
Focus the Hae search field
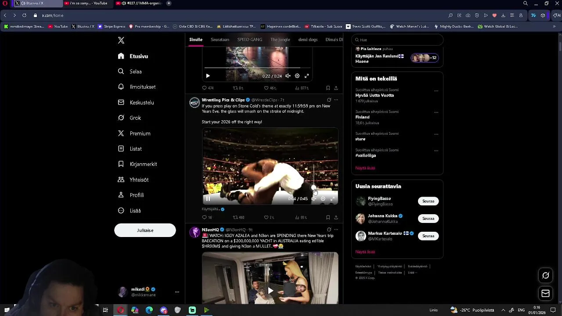click(397, 40)
